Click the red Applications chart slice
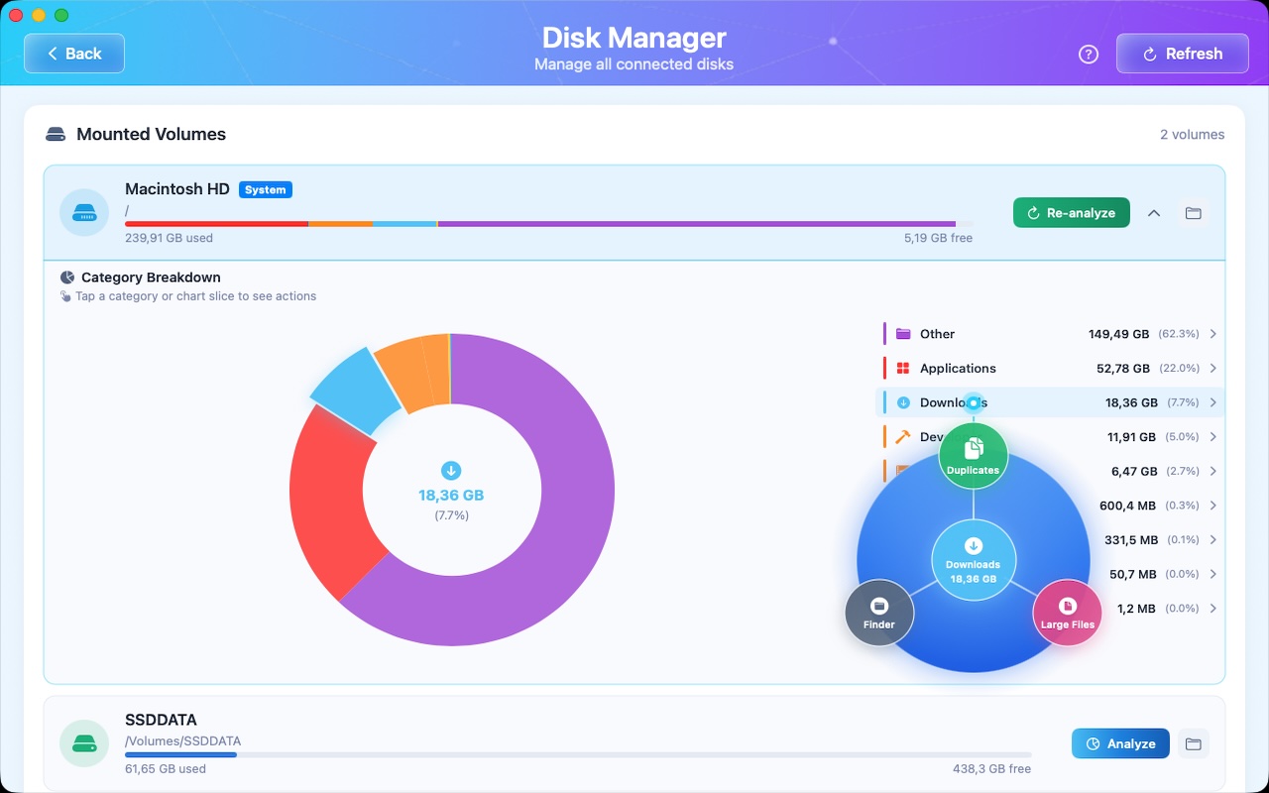 point(327,496)
